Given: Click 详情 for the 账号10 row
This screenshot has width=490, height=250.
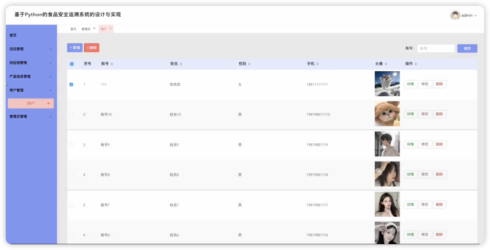Looking at the screenshot, I should point(410,114).
